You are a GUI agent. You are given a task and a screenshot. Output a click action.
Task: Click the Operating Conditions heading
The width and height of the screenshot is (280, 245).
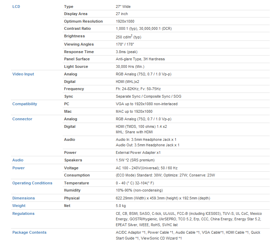coord(32,183)
